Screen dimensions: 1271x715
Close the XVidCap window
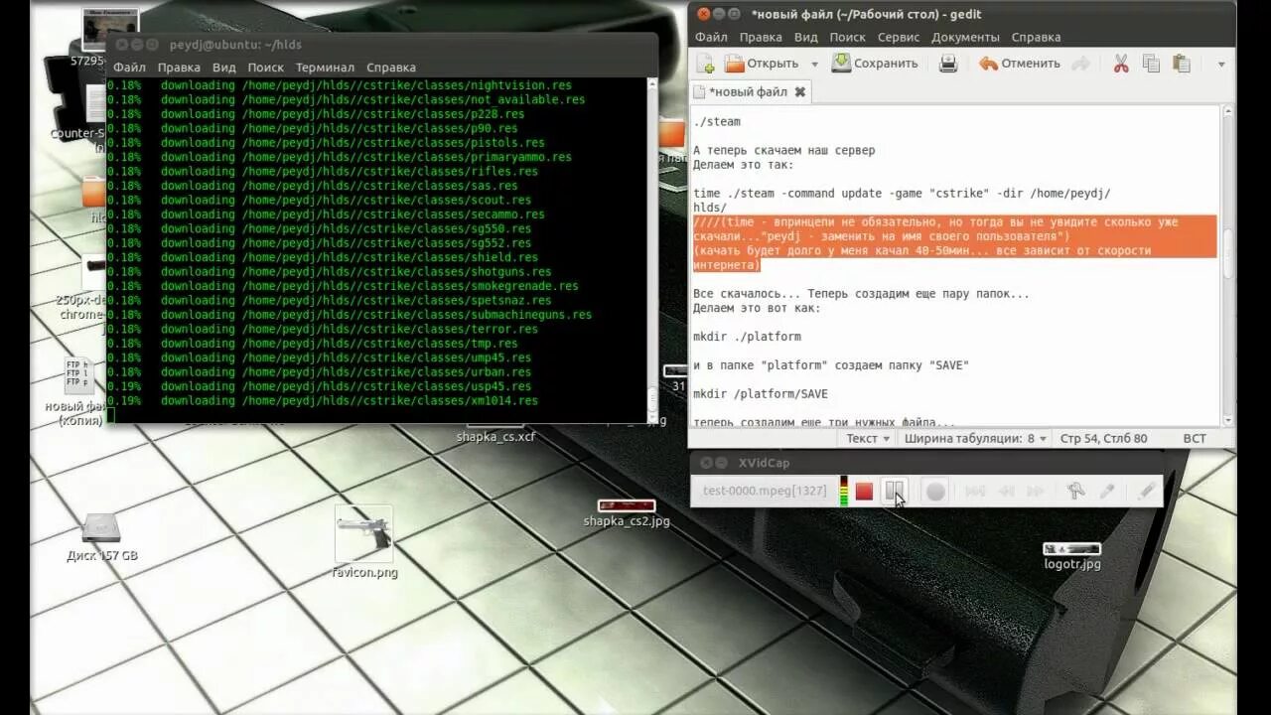[706, 463]
